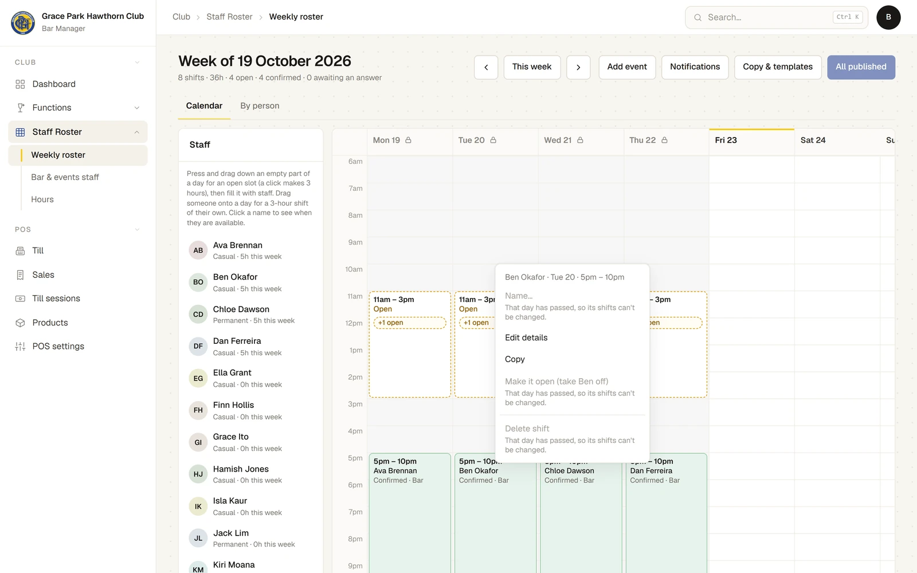Image resolution: width=917 pixels, height=573 pixels.
Task: Switch to the Calendar tab
Action: coord(204,106)
